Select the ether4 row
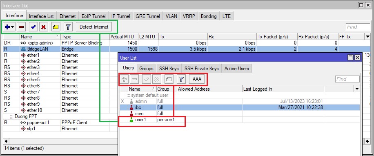The image size is (374, 156). tap(60, 74)
